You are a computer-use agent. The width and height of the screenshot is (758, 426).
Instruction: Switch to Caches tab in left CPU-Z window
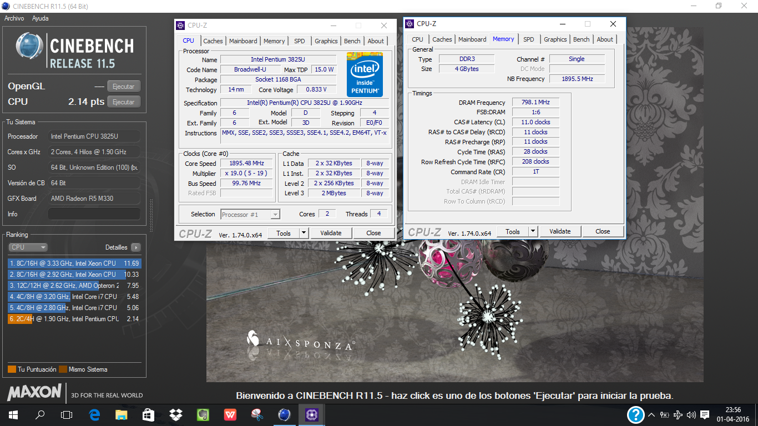[213, 41]
